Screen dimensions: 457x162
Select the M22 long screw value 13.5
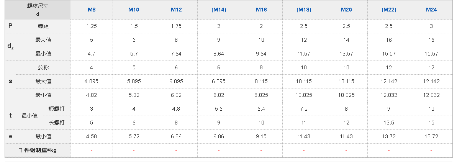[x=389, y=123]
